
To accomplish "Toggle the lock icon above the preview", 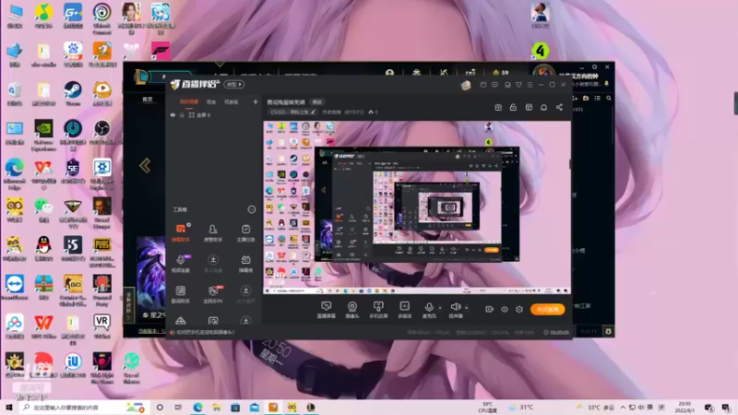I will click(x=513, y=107).
